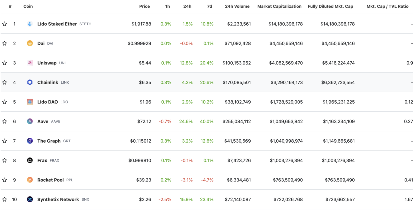Sort by 24h Volume column header

click(x=237, y=6)
